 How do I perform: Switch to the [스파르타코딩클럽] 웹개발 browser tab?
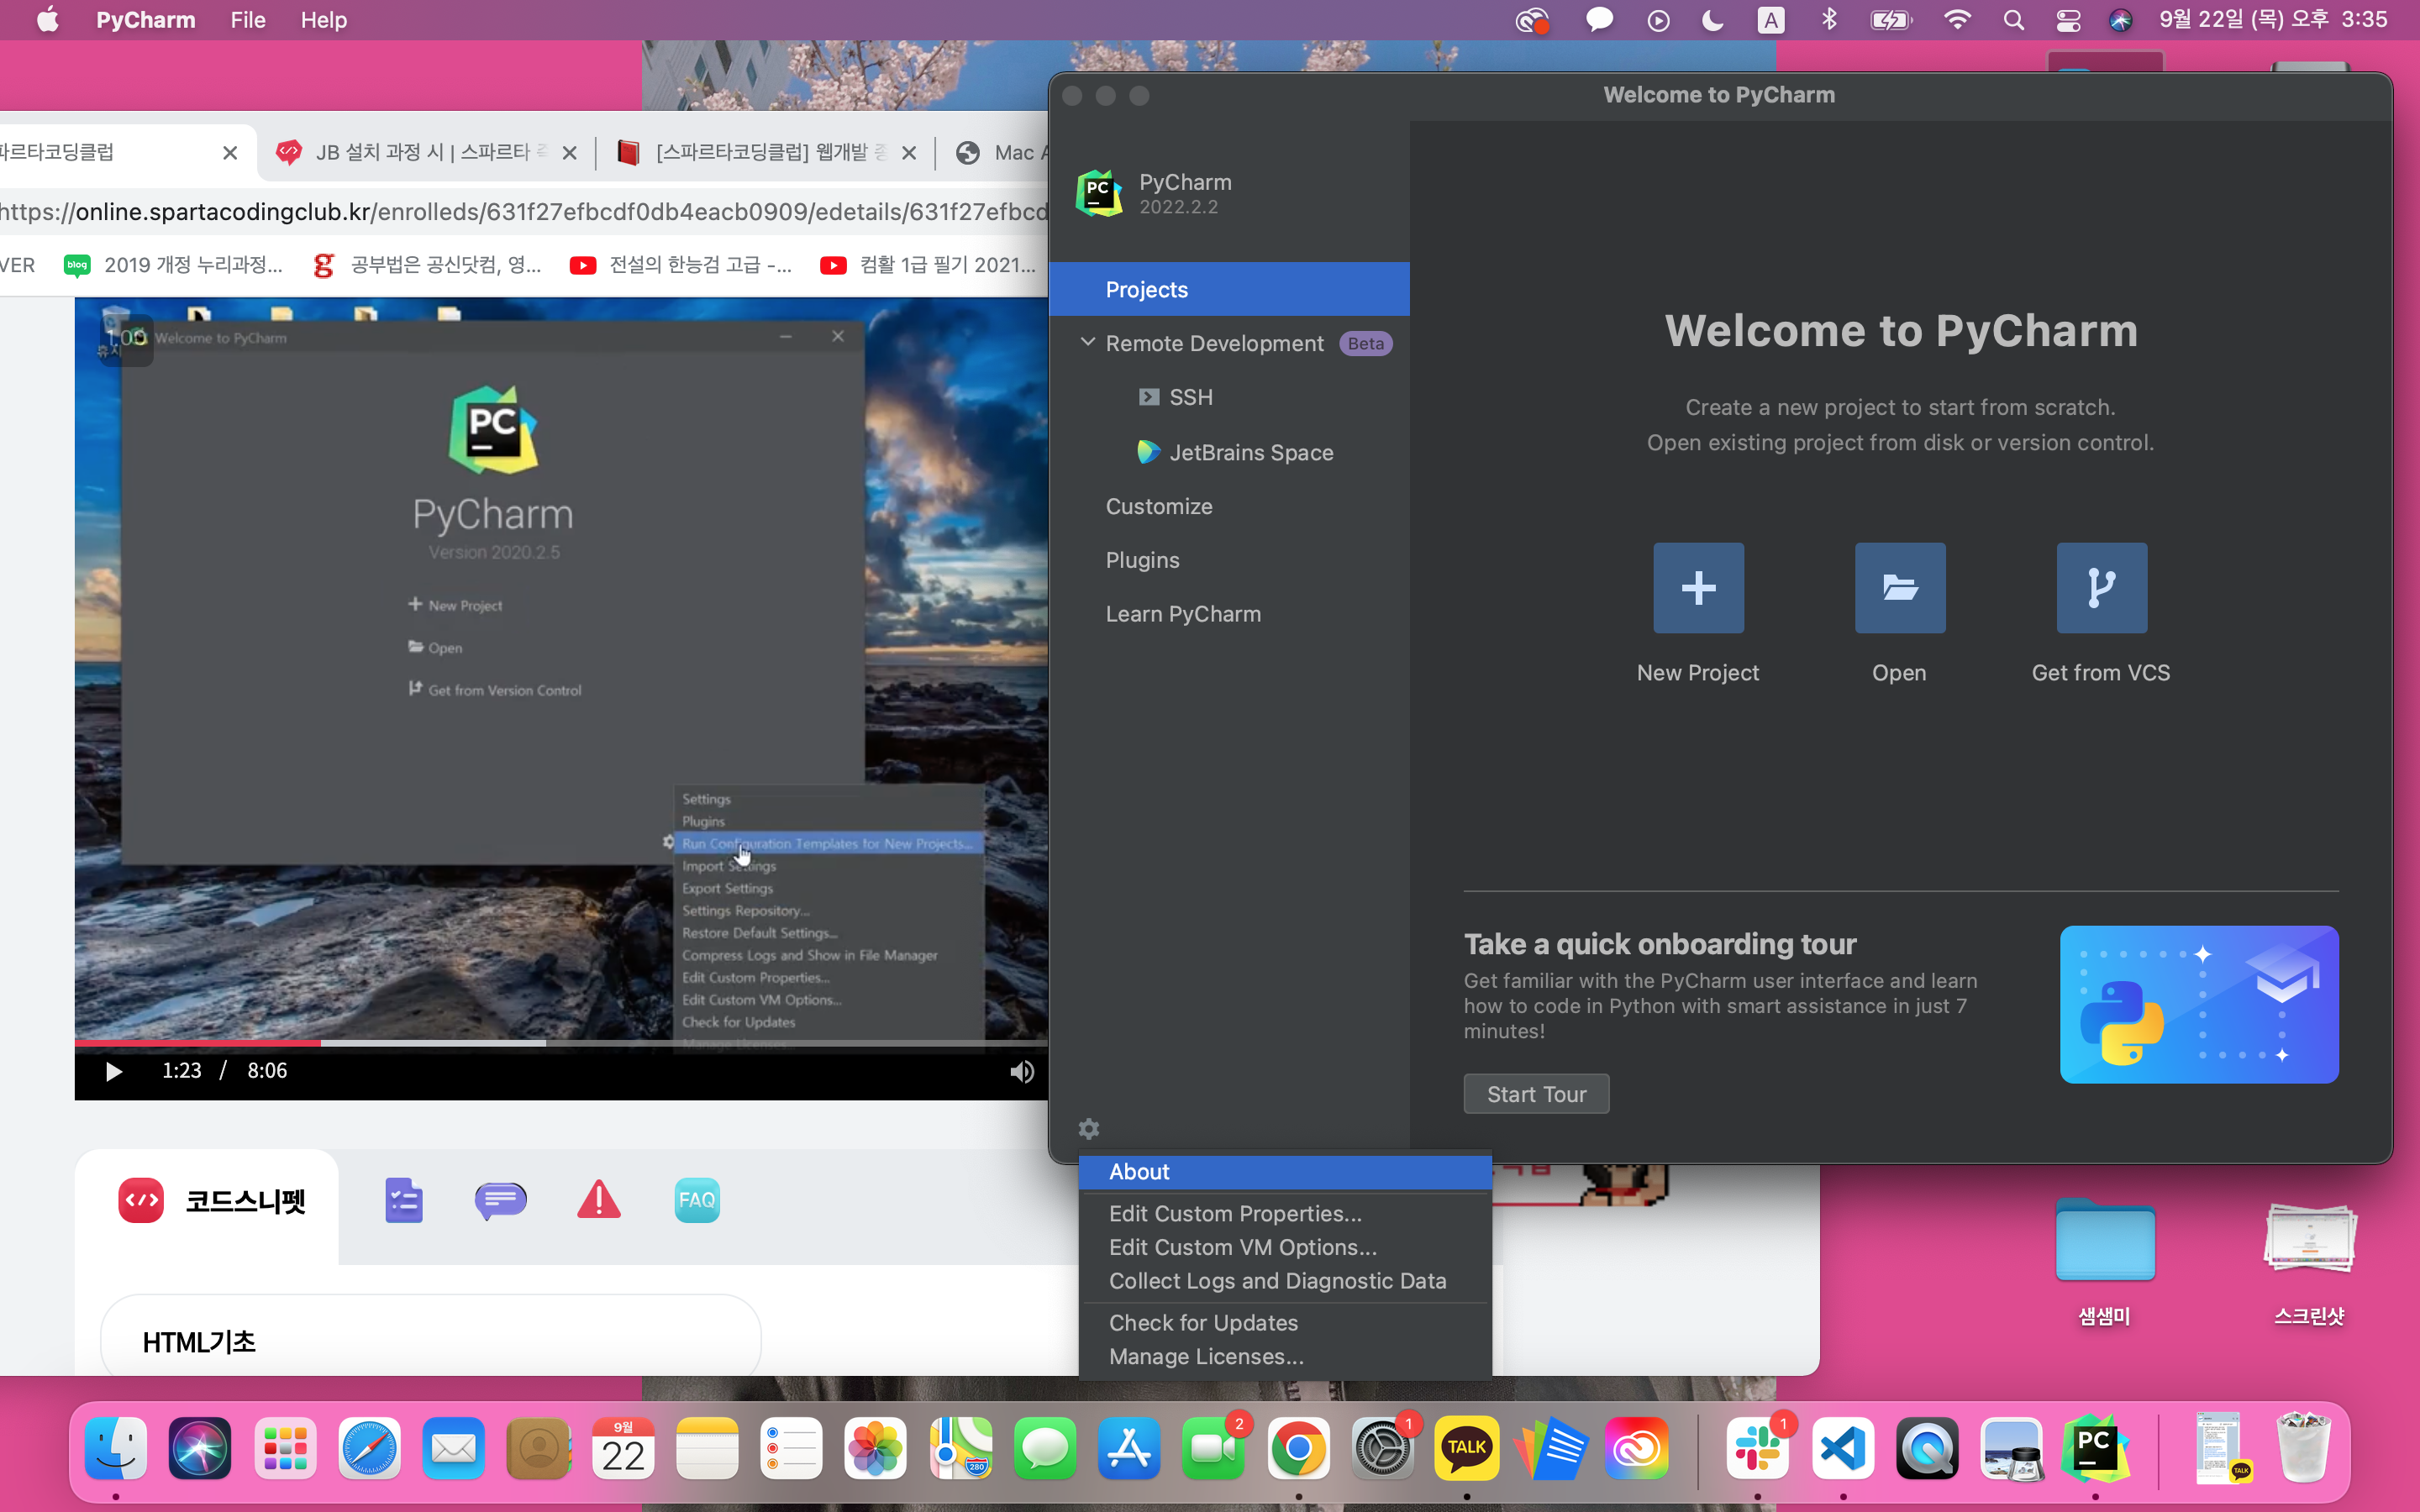coord(765,153)
